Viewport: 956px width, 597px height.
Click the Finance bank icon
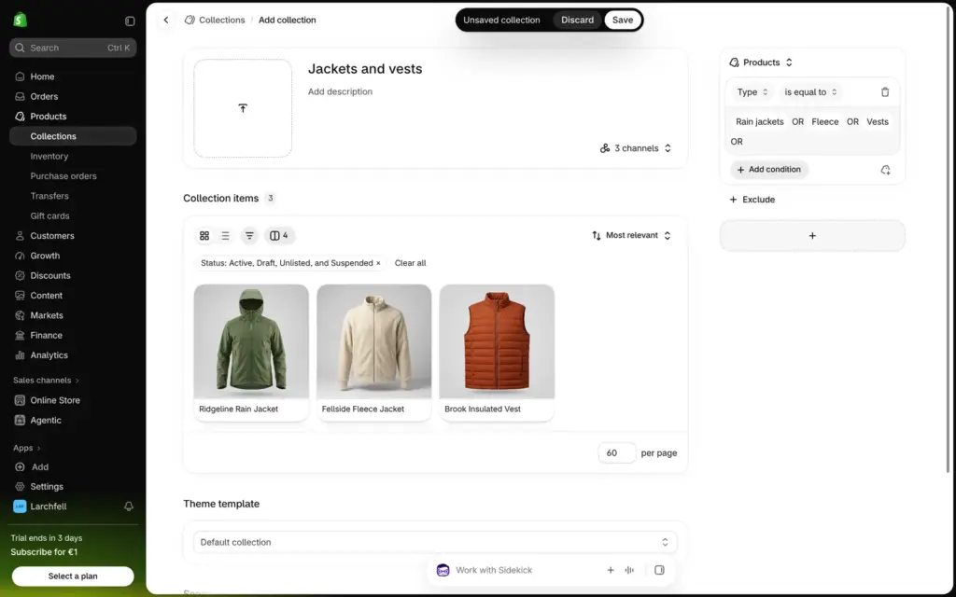tap(21, 336)
